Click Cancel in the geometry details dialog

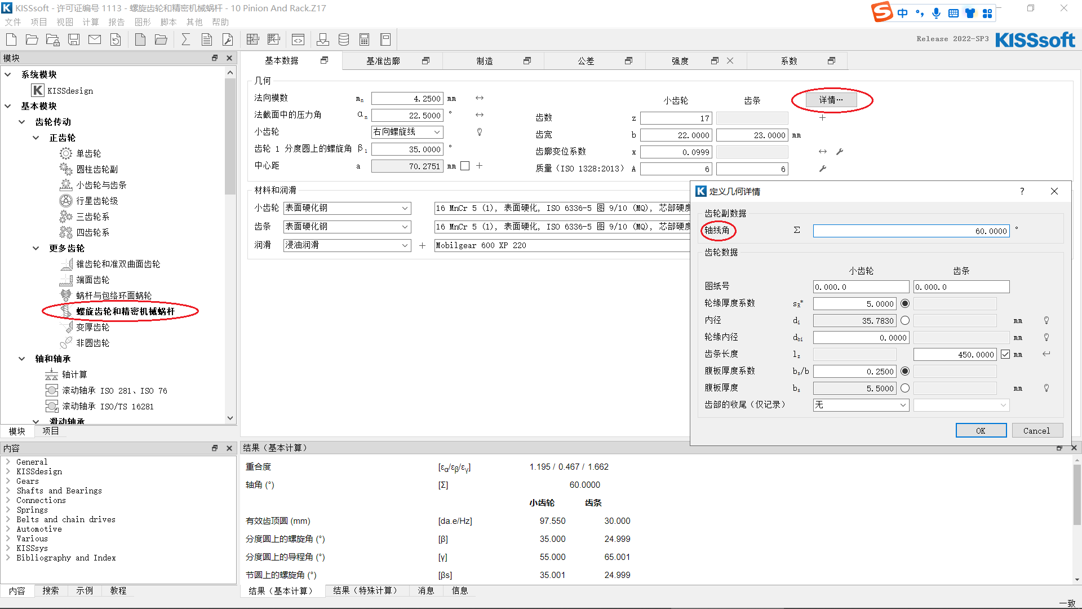click(x=1037, y=431)
